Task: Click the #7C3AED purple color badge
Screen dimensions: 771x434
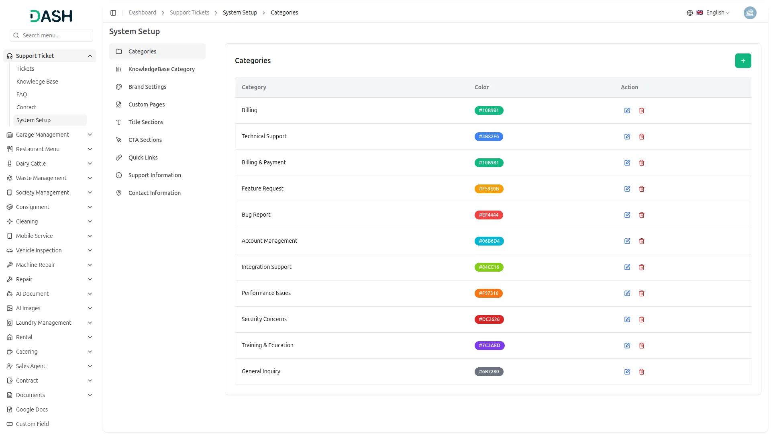Action: (489, 346)
